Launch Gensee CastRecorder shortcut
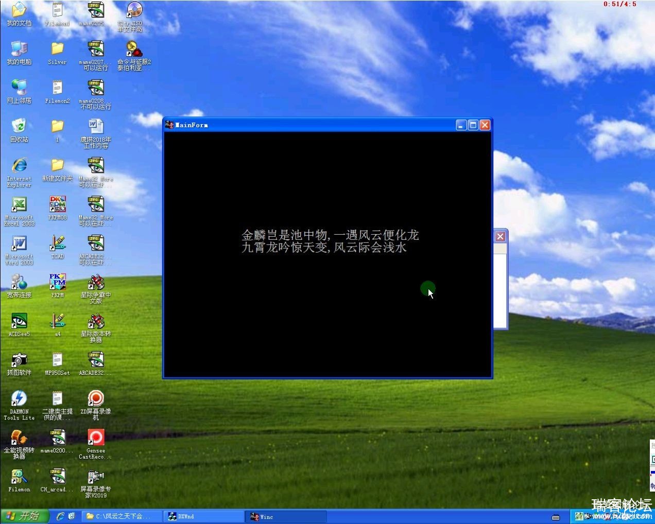The image size is (655, 524). click(96, 444)
